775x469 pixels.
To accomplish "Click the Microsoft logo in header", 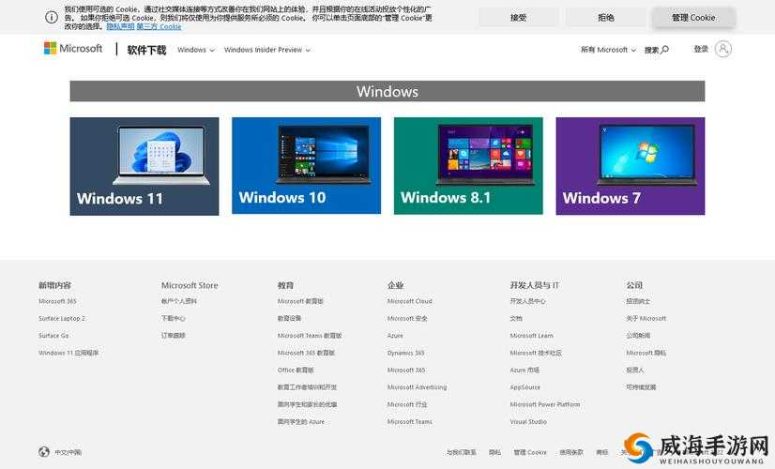I will click(72, 48).
